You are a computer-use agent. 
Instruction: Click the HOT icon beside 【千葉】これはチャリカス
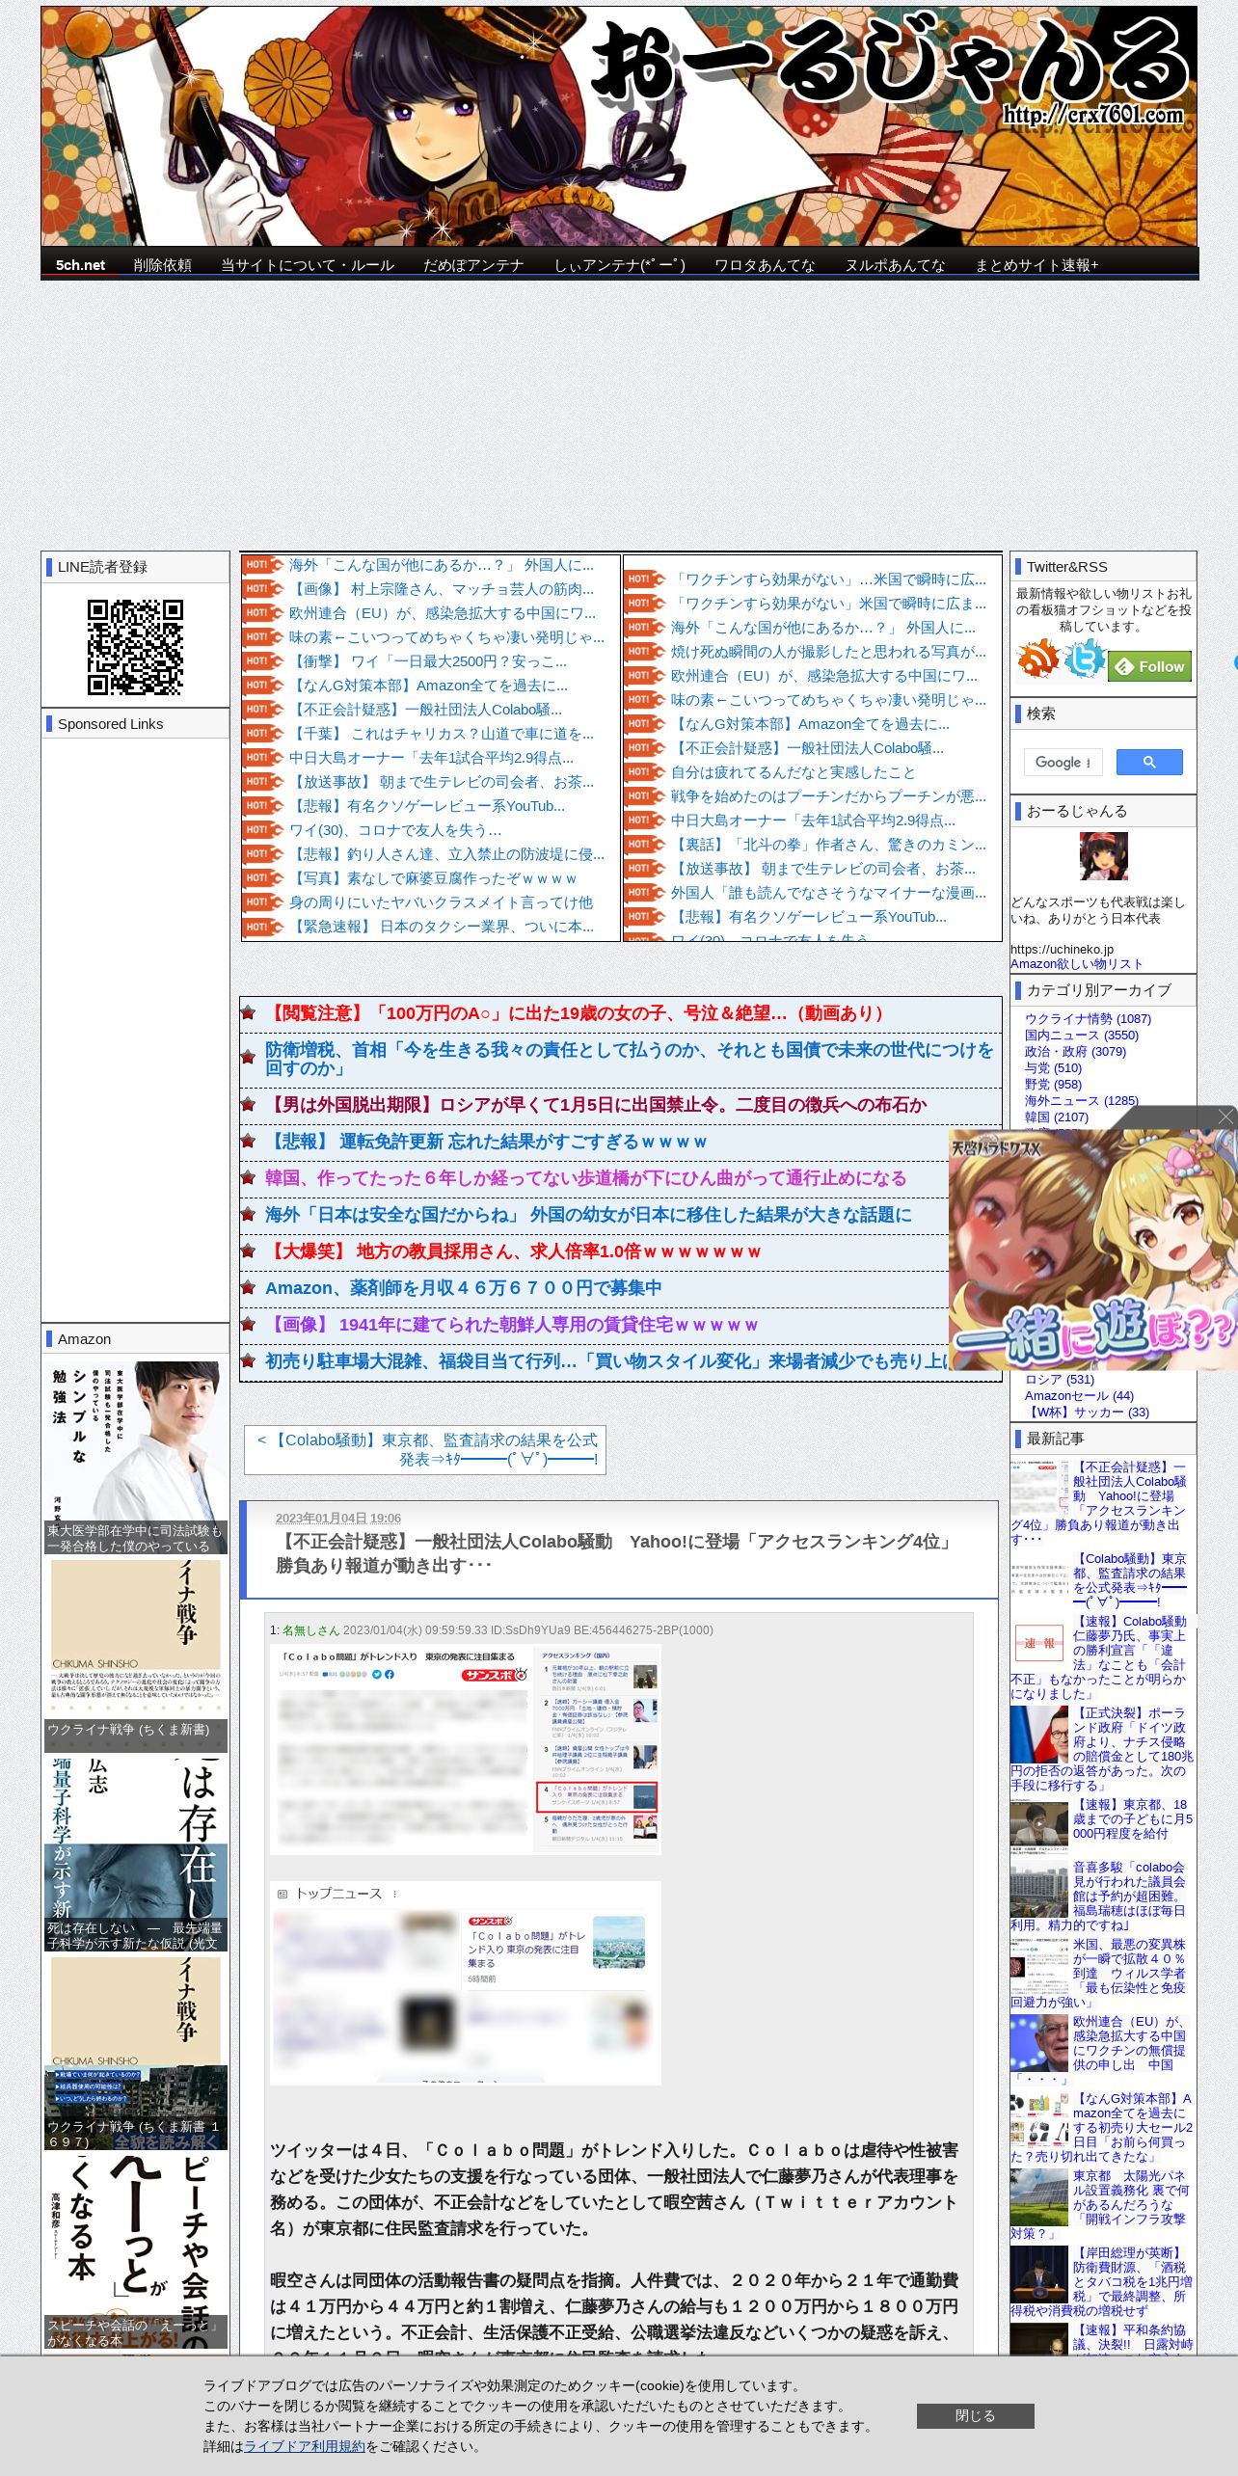(x=262, y=734)
